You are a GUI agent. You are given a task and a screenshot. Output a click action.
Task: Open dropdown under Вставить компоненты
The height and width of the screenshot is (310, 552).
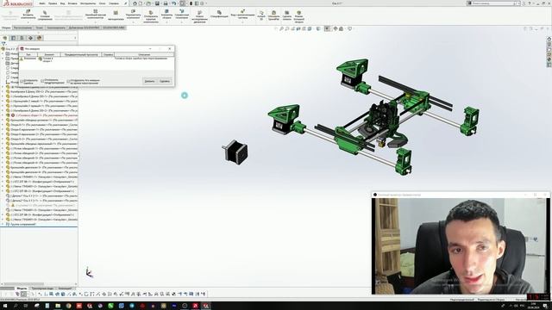28,22
